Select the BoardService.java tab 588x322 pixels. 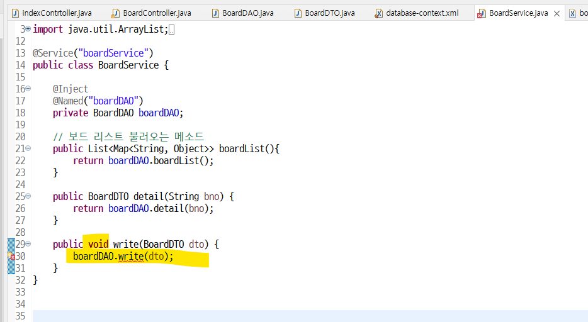pyautogui.click(x=518, y=13)
